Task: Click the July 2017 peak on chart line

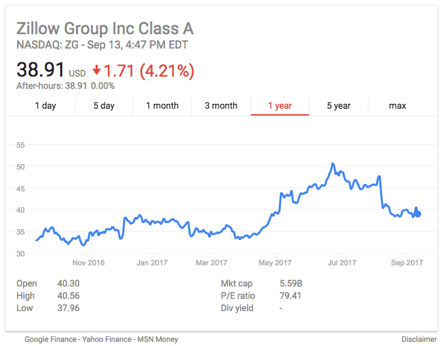Action: [332, 164]
